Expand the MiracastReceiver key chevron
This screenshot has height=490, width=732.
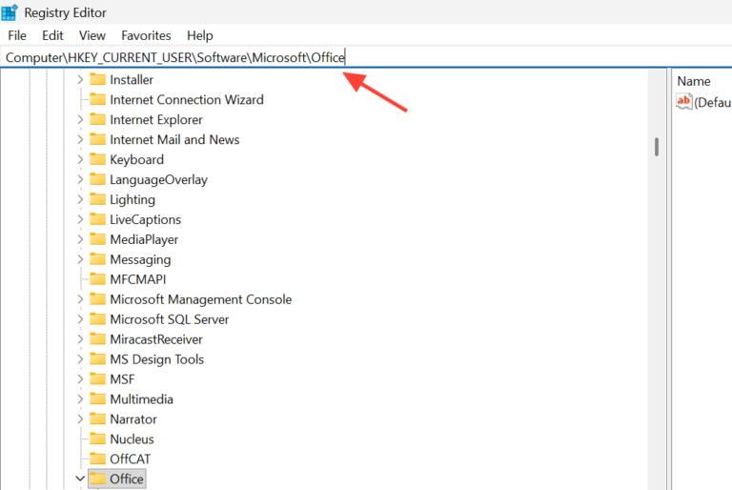80,339
